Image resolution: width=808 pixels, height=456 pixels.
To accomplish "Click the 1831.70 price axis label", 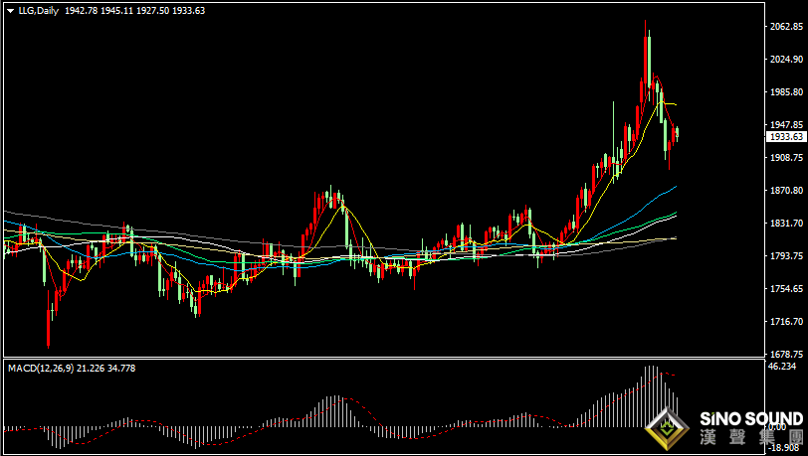I will (787, 223).
